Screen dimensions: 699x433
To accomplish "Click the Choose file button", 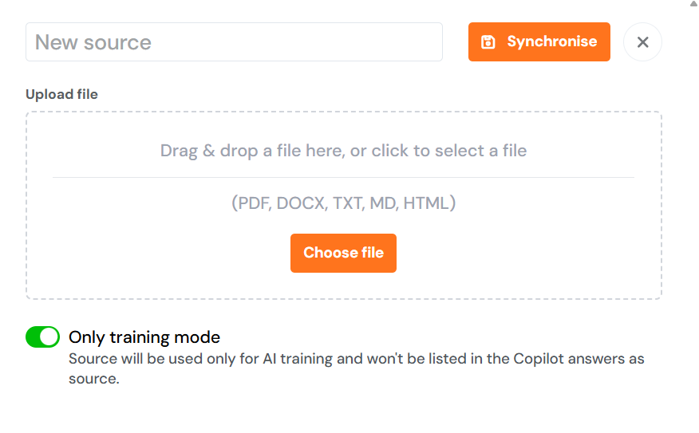I will (x=343, y=253).
